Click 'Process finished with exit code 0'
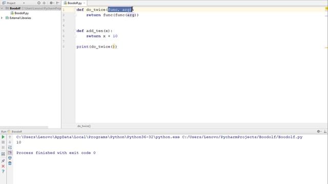The height and width of the screenshot is (184, 328). (56, 153)
